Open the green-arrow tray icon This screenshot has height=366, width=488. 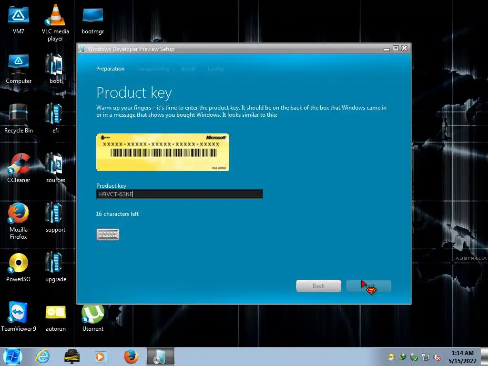click(402, 357)
